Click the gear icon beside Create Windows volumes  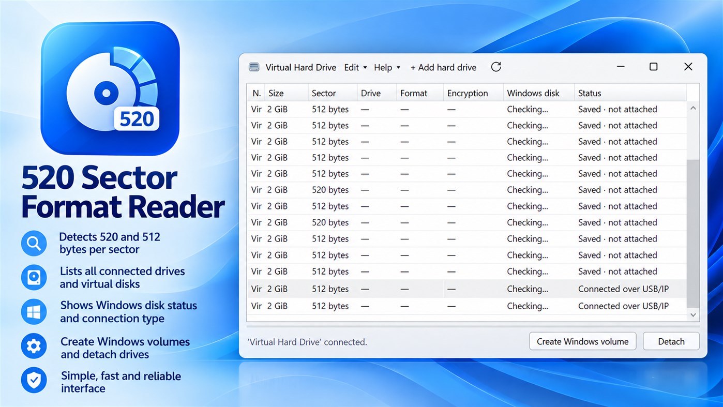click(x=34, y=346)
